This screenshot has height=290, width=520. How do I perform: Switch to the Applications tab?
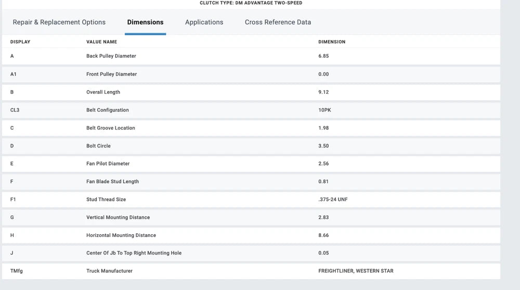point(204,22)
